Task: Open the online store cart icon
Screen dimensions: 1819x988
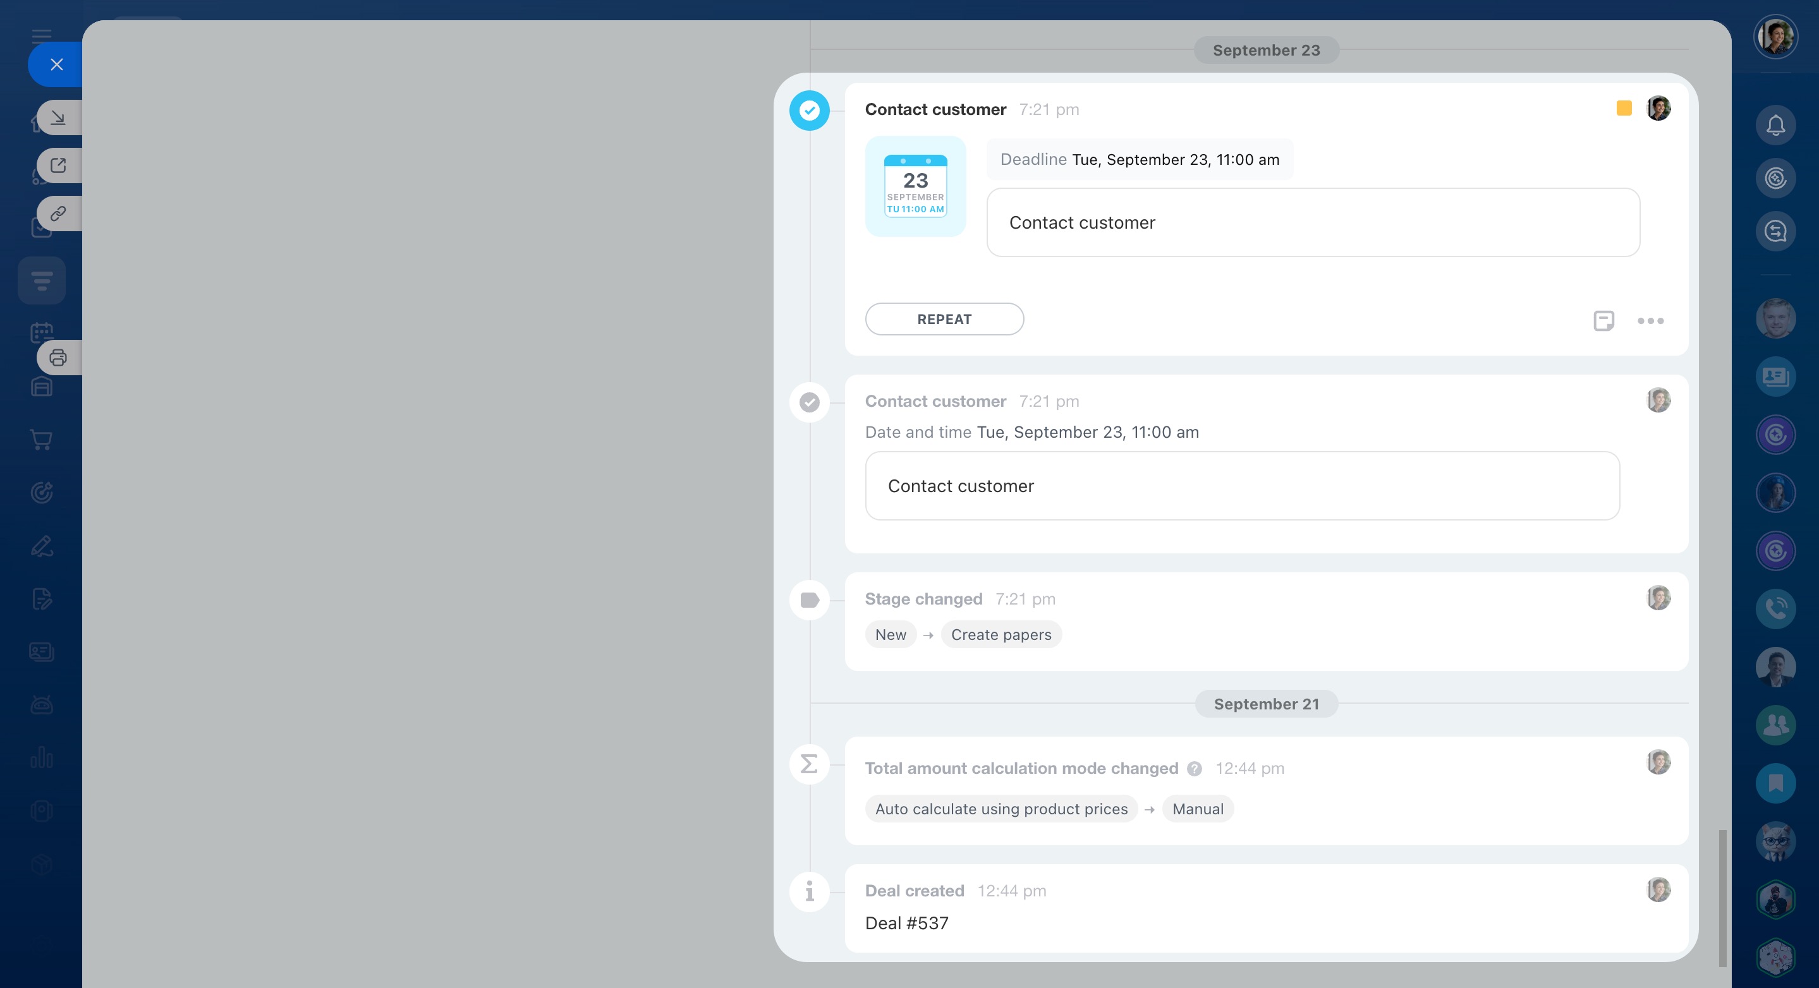Action: [x=42, y=440]
